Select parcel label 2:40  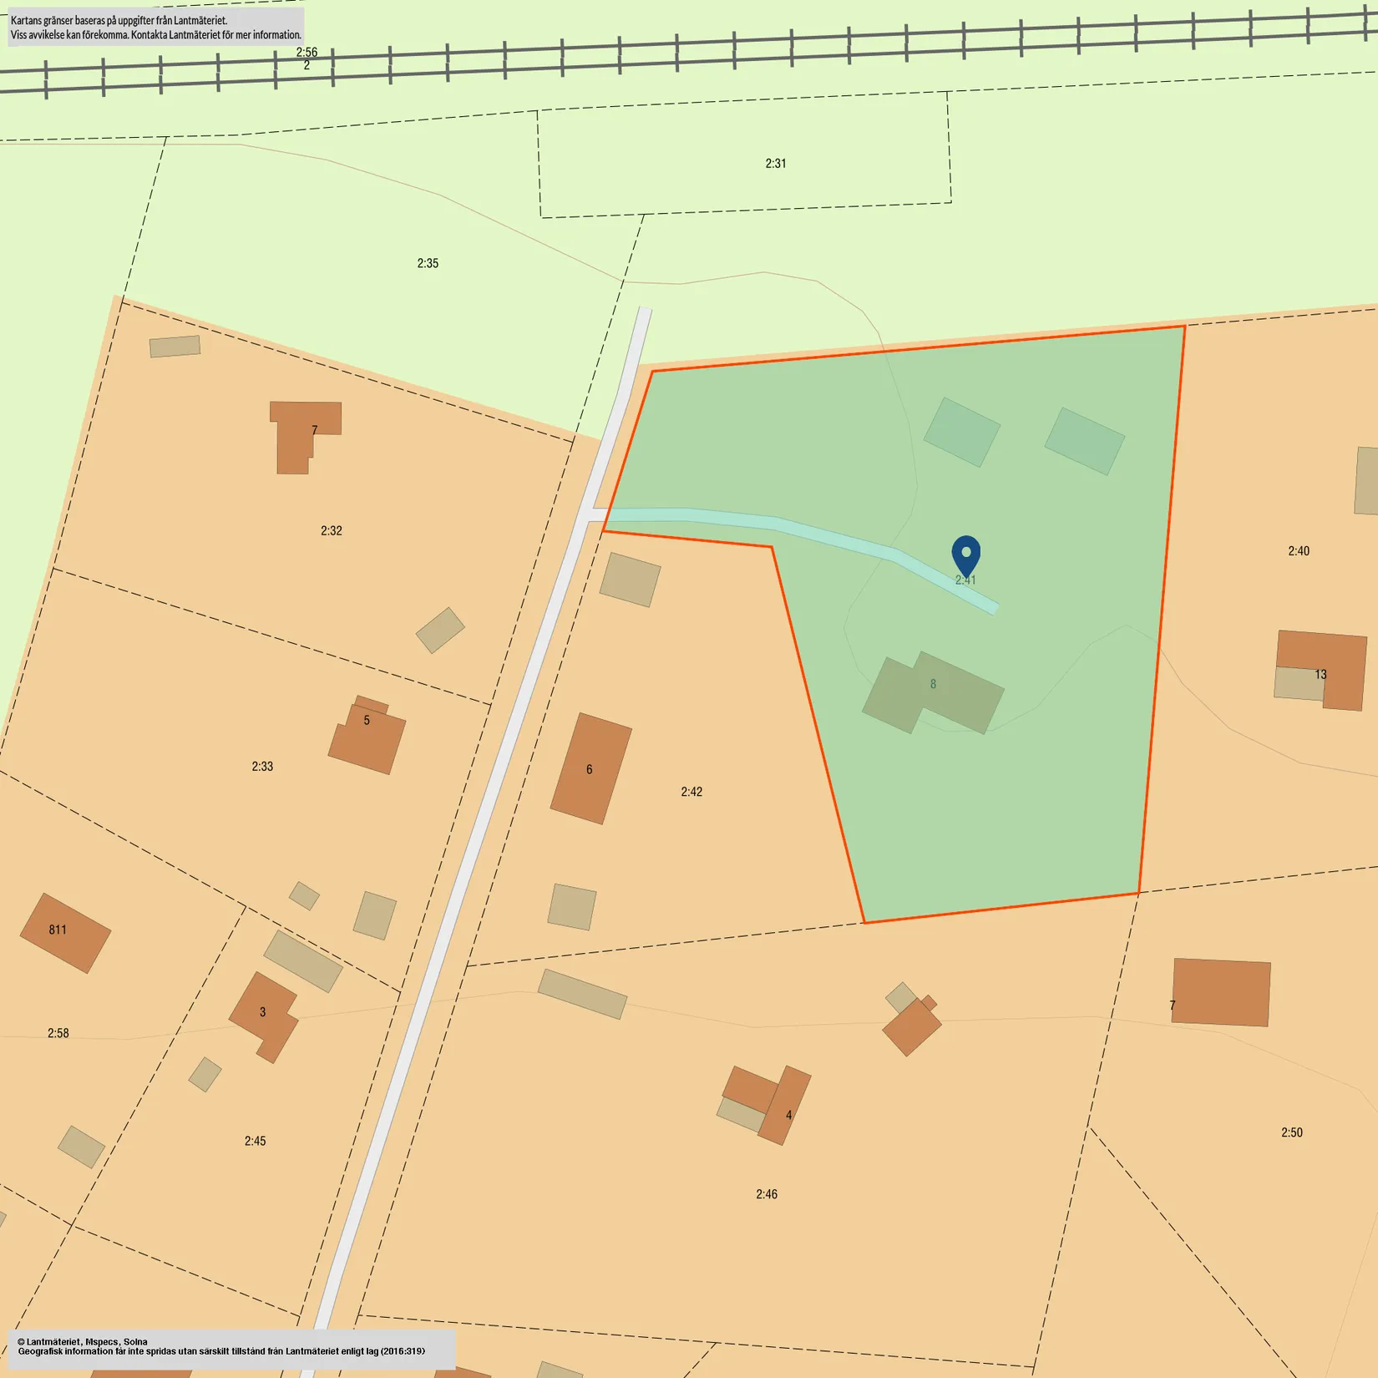(x=1299, y=551)
